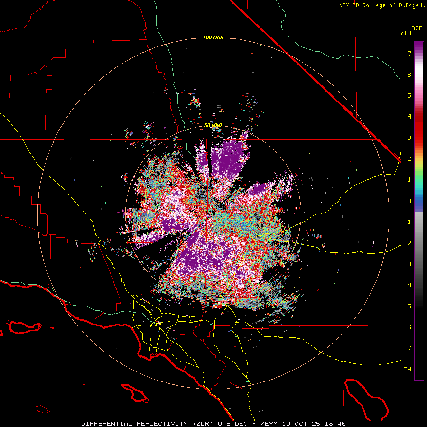Click the purple top of the color bar
The height and width of the screenshot is (427, 427).
[x=419, y=46]
